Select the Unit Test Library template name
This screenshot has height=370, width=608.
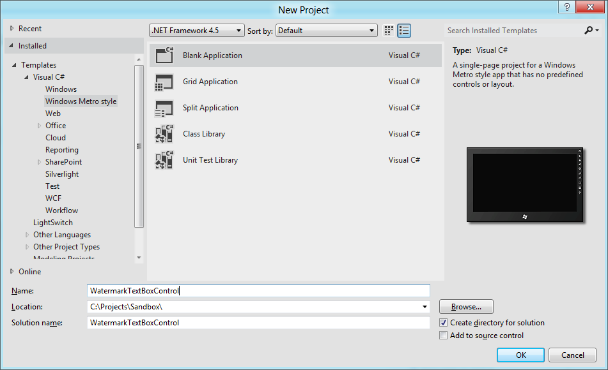pyautogui.click(x=210, y=160)
